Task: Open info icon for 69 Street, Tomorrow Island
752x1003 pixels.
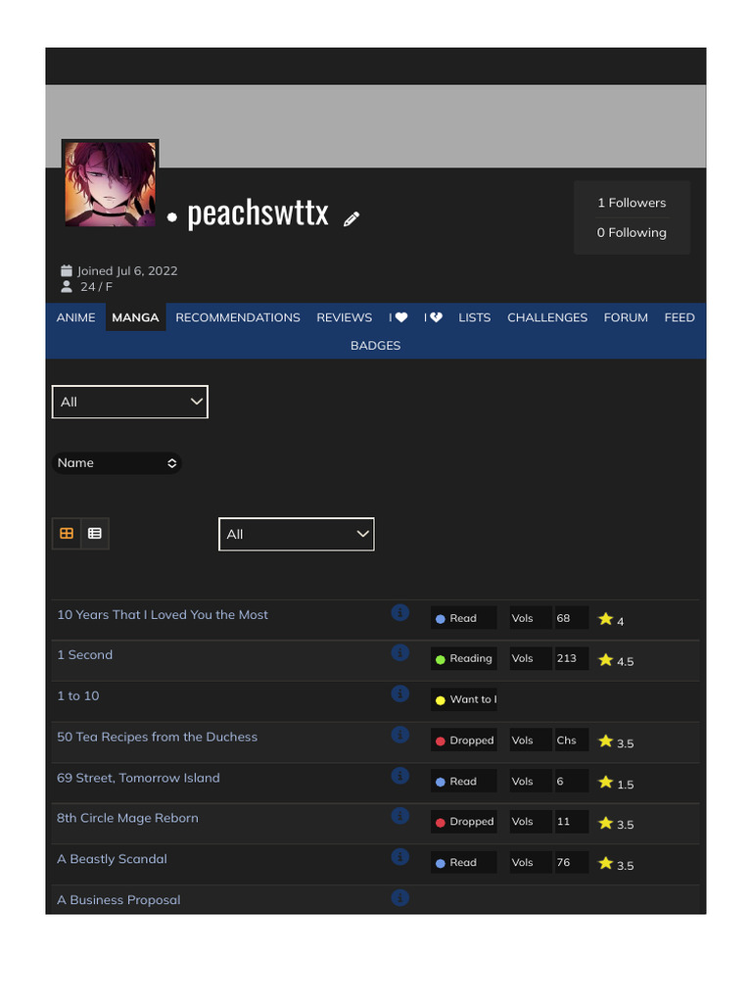Action: (x=399, y=776)
